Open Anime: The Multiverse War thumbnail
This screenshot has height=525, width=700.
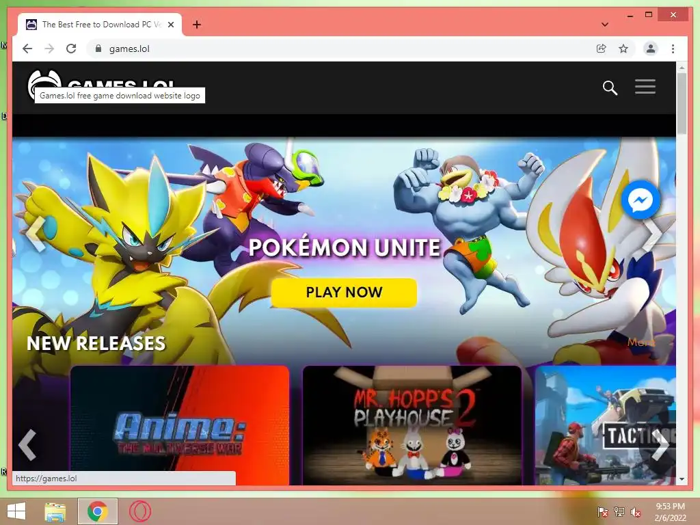click(180, 425)
